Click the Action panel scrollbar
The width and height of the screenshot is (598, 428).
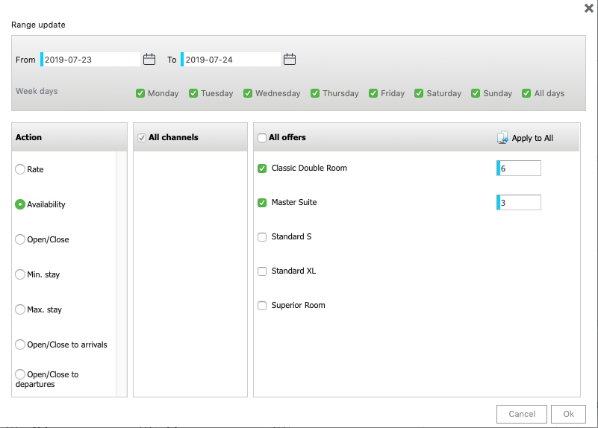tap(121, 274)
